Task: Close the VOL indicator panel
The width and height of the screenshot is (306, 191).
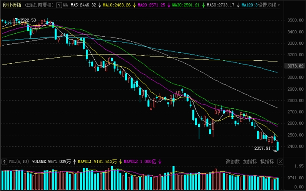Action: point(280,161)
